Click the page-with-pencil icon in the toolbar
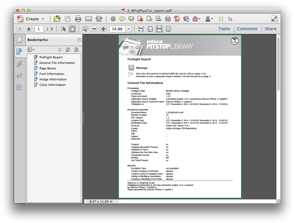 pyautogui.click(x=99, y=19)
